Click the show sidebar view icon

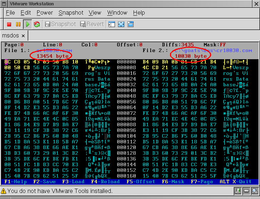point(111,24)
